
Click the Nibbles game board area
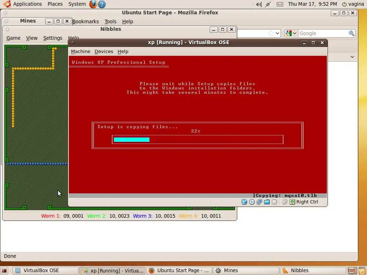36,127
